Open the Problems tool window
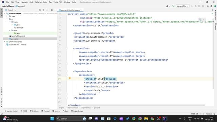217x122 pixels. point(34,111)
